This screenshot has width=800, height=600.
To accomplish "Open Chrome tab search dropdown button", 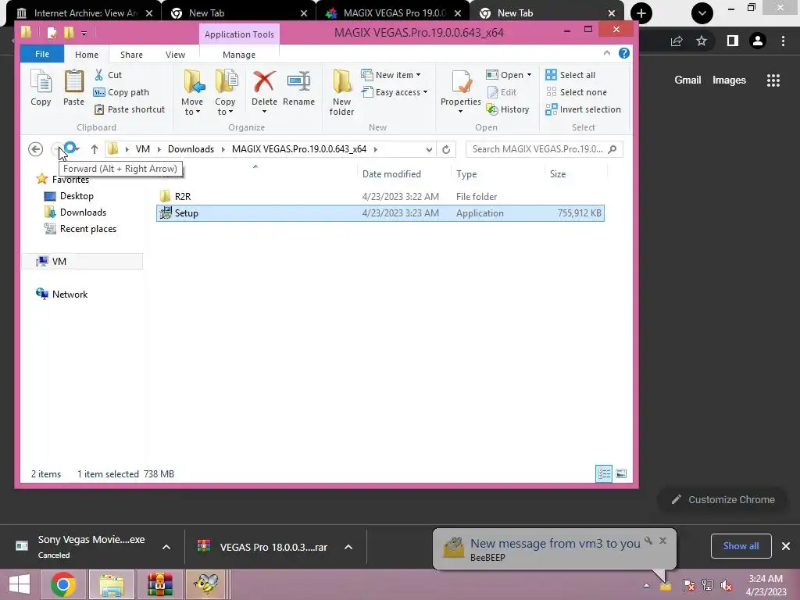I will [702, 12].
